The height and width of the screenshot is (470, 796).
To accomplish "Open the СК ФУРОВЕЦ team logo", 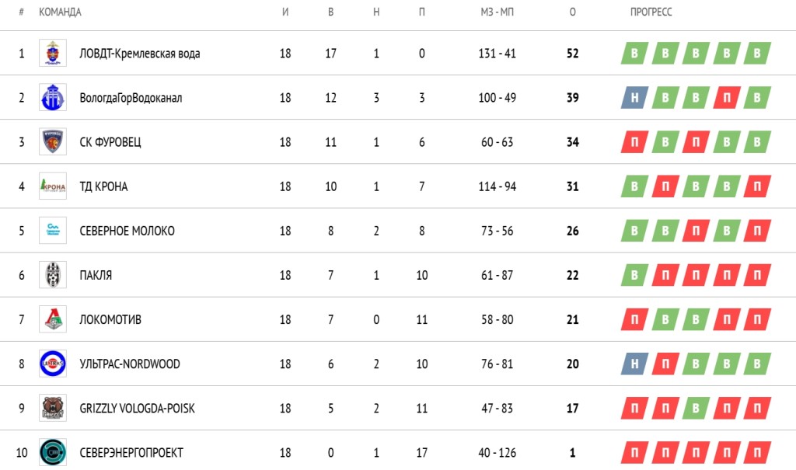I will [53, 142].
